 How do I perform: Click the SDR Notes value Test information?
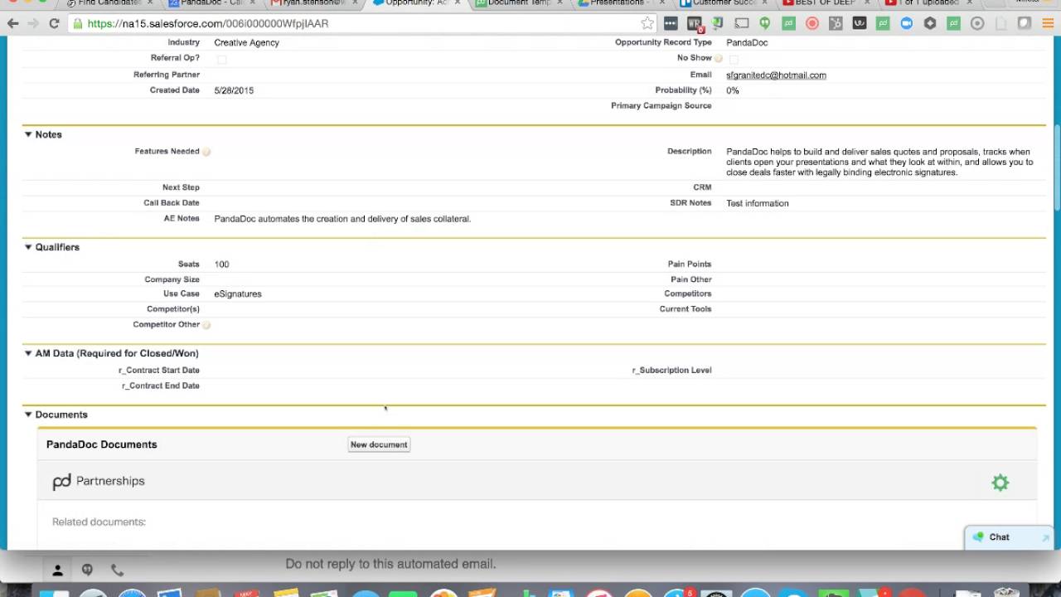tap(757, 203)
